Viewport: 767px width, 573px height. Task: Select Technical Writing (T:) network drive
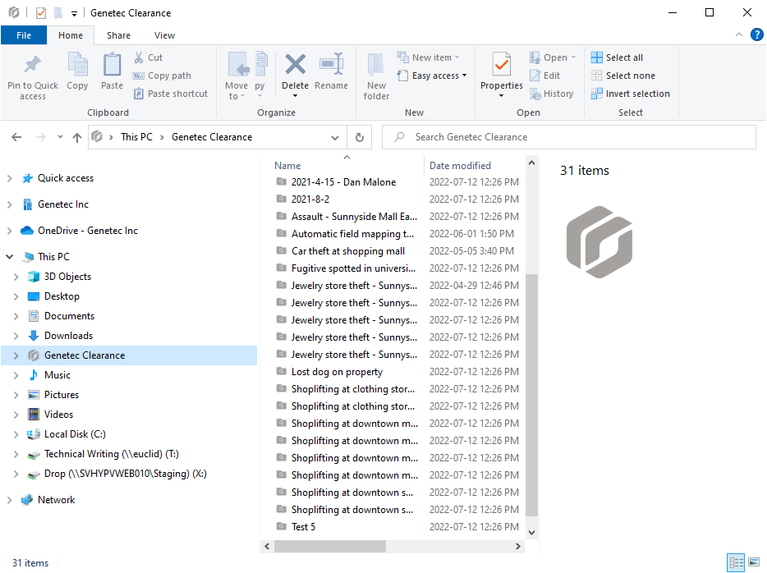click(111, 454)
